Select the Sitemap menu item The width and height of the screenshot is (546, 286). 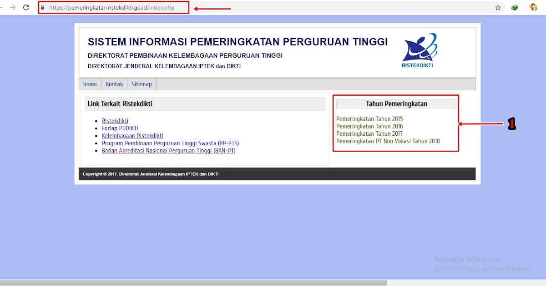pyautogui.click(x=141, y=84)
